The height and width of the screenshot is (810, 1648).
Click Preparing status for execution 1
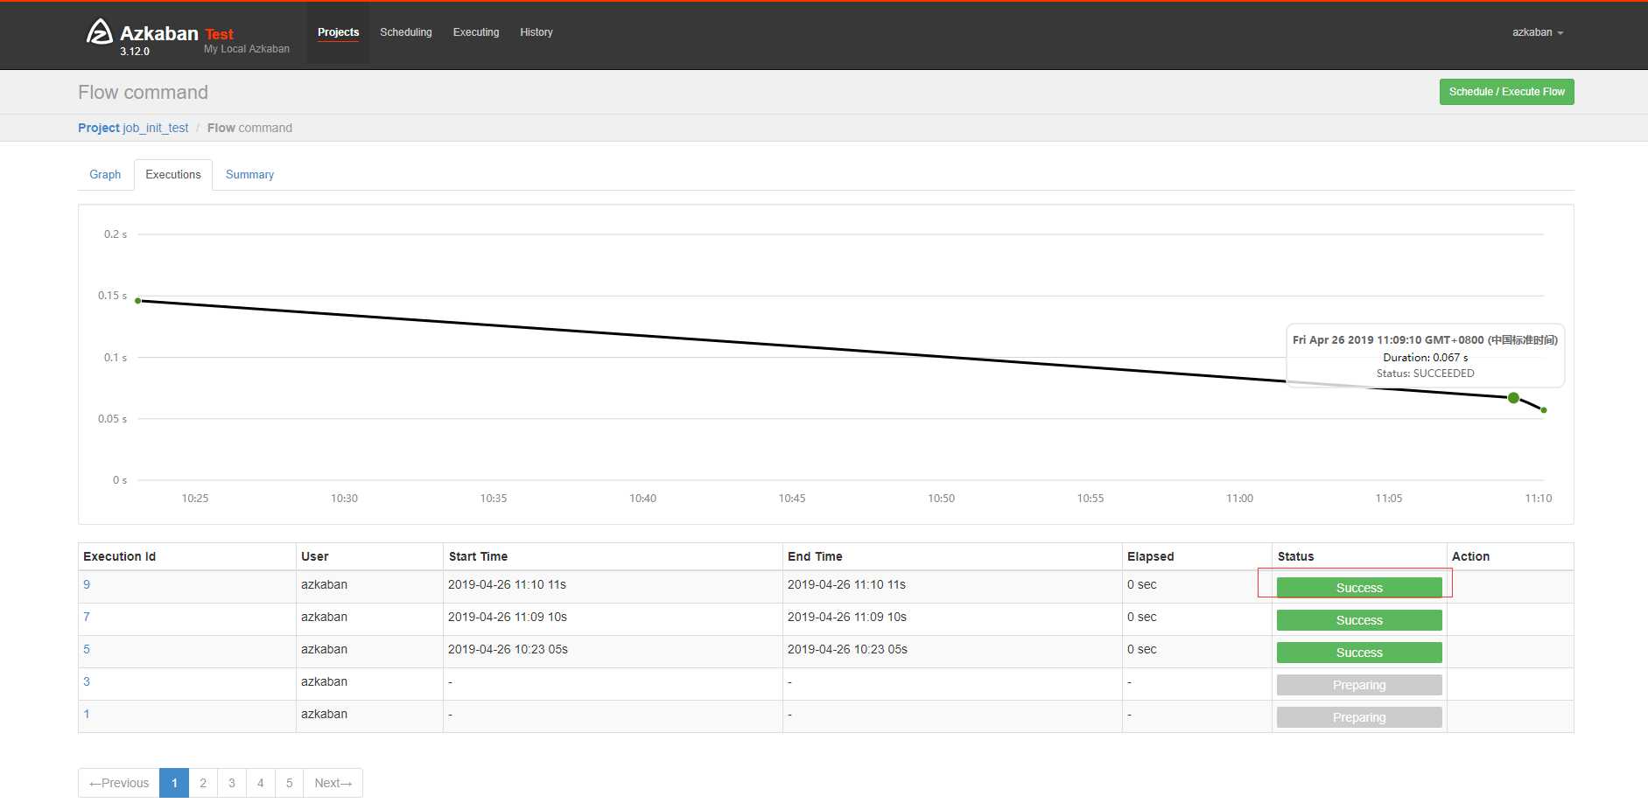(x=1359, y=717)
